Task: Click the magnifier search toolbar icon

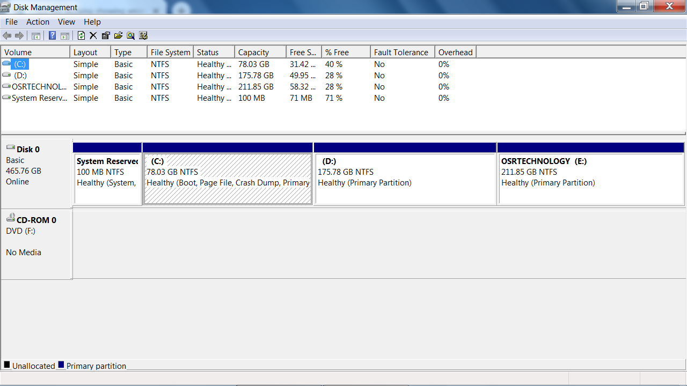Action: tap(130, 36)
